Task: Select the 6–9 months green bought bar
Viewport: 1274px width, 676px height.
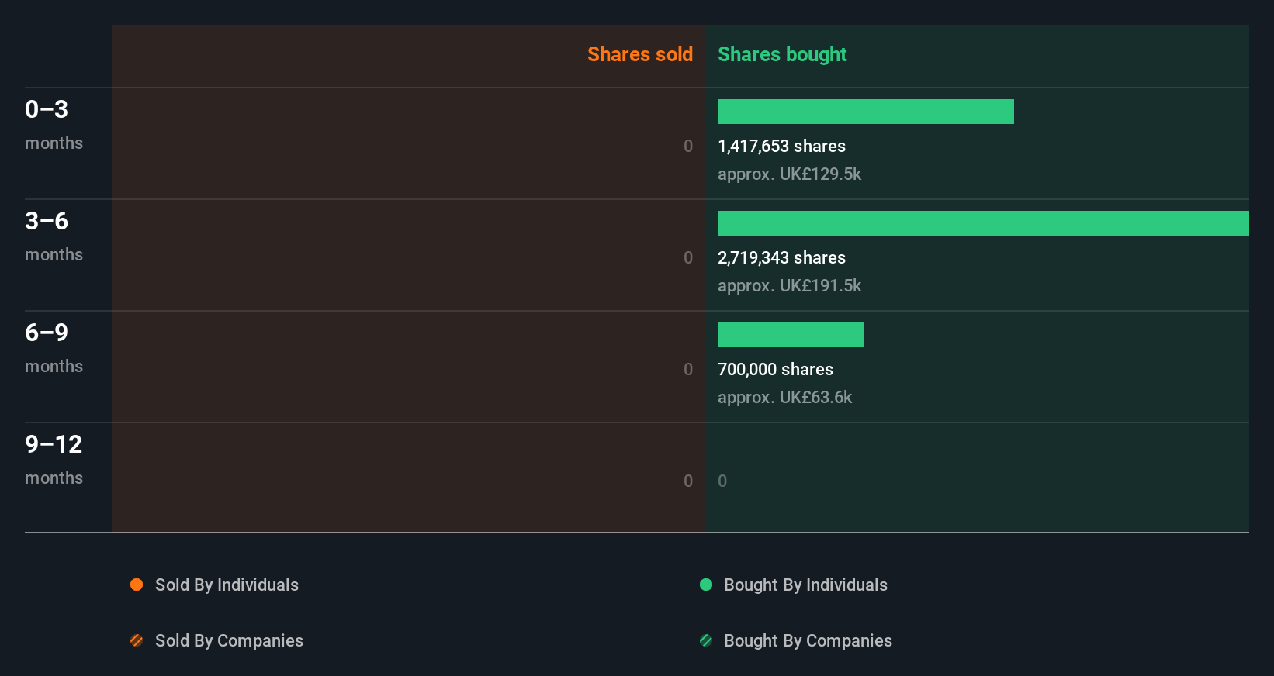Action: click(x=791, y=335)
